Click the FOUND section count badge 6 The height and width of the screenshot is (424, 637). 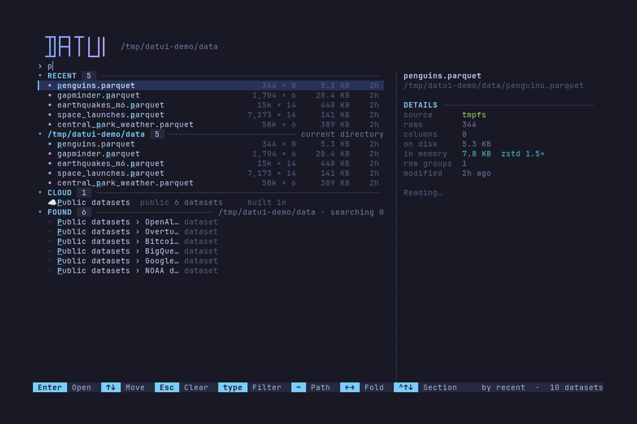[x=84, y=212]
